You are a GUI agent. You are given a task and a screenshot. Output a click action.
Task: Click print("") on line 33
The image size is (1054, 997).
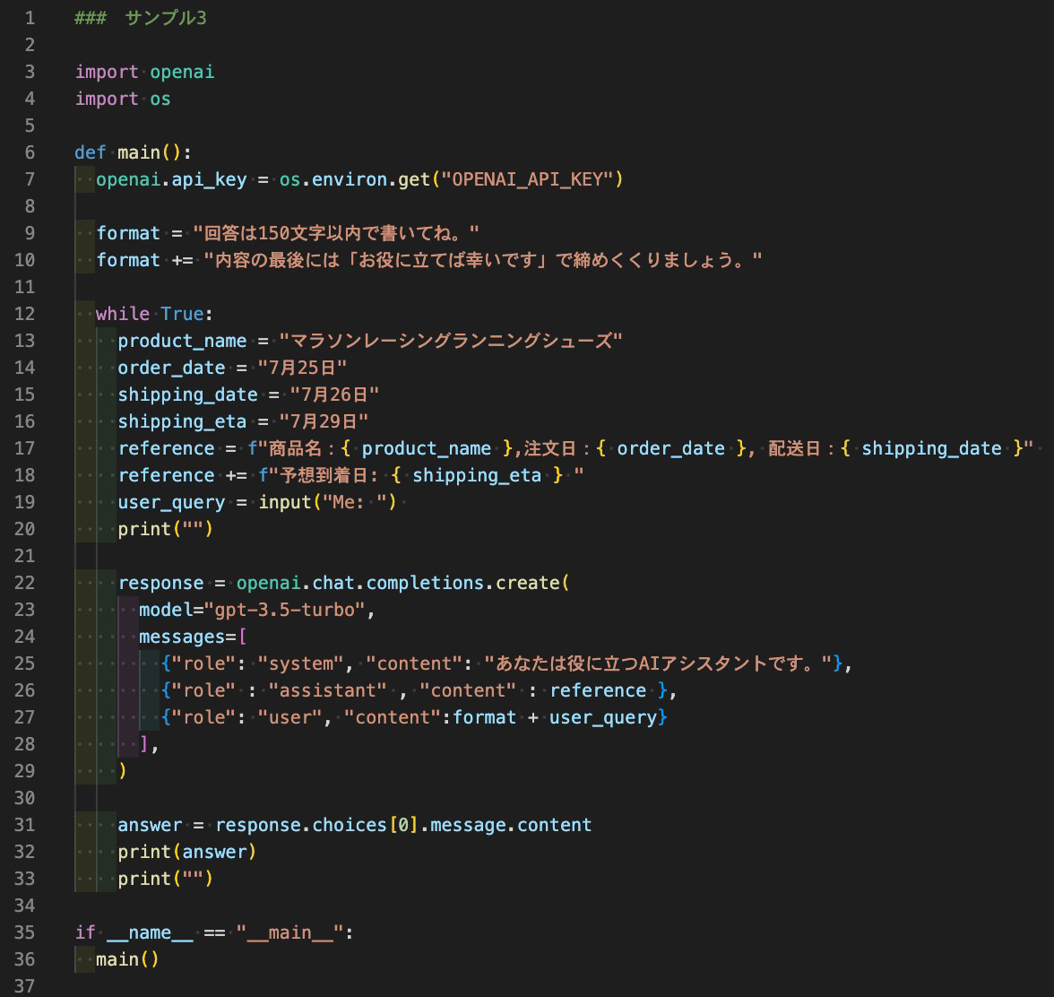(x=165, y=879)
